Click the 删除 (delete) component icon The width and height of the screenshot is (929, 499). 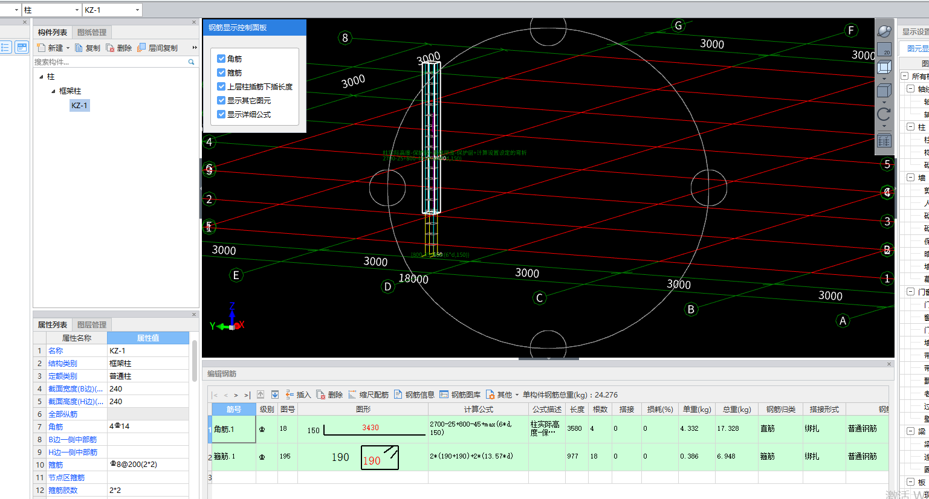coord(110,48)
